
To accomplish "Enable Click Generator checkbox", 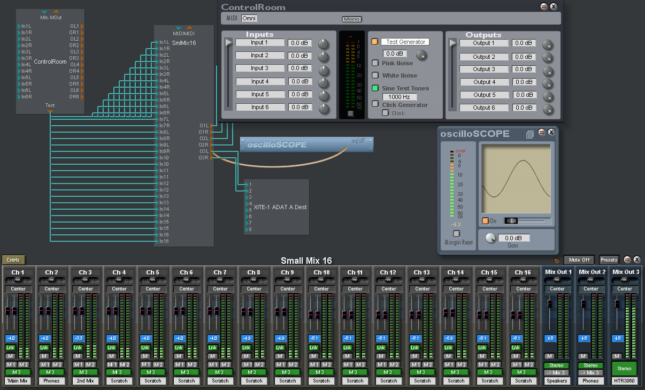I will 375,104.
